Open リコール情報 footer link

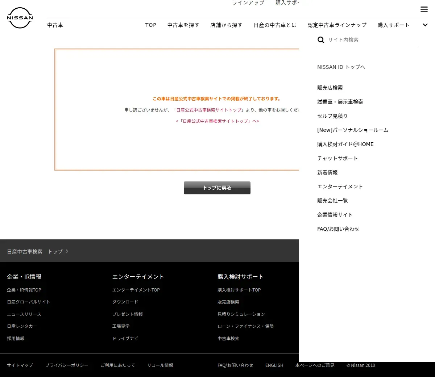click(160, 365)
